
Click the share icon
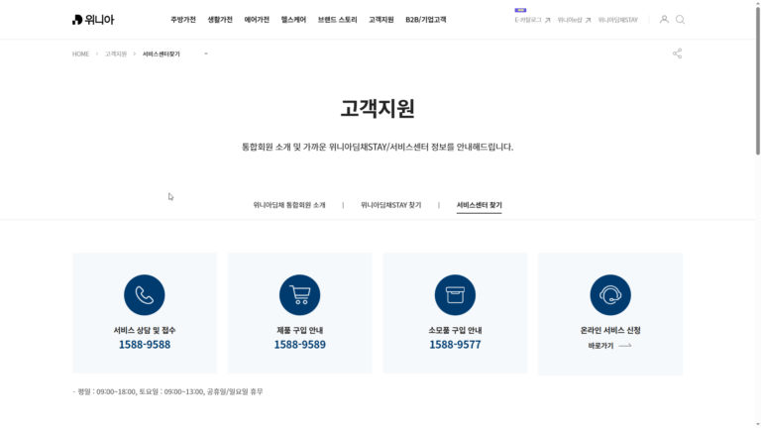pos(677,53)
